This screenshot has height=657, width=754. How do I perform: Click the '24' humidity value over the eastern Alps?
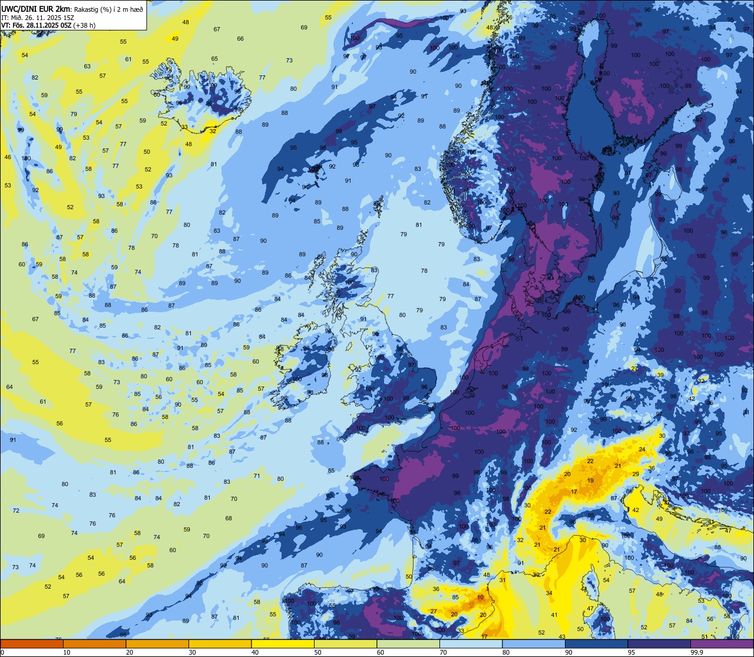pyautogui.click(x=642, y=450)
